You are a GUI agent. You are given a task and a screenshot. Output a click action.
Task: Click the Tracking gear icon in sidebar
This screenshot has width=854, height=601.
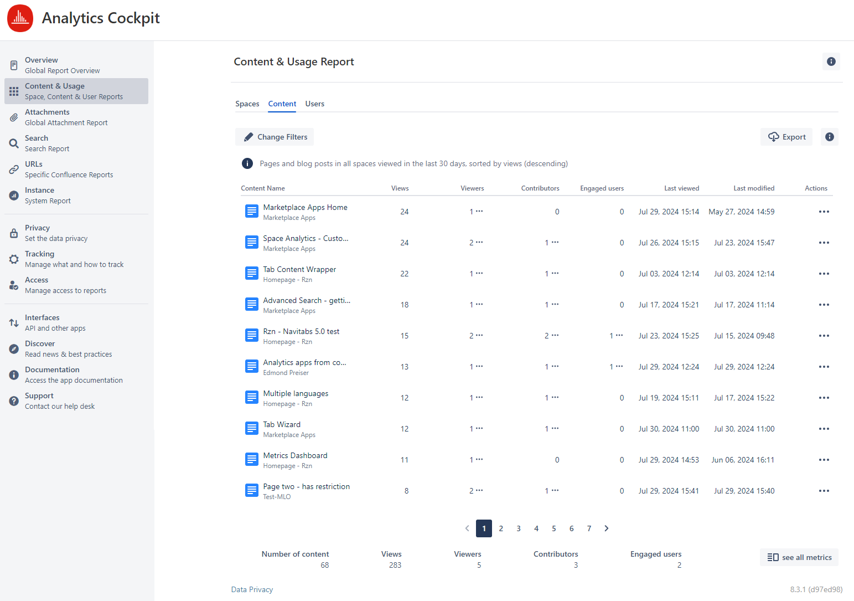pos(14,259)
